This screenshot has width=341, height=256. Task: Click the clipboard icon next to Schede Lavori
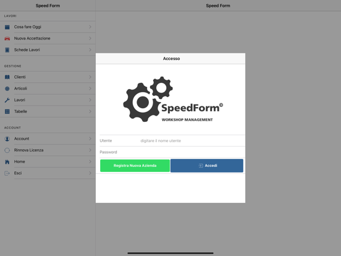point(7,50)
